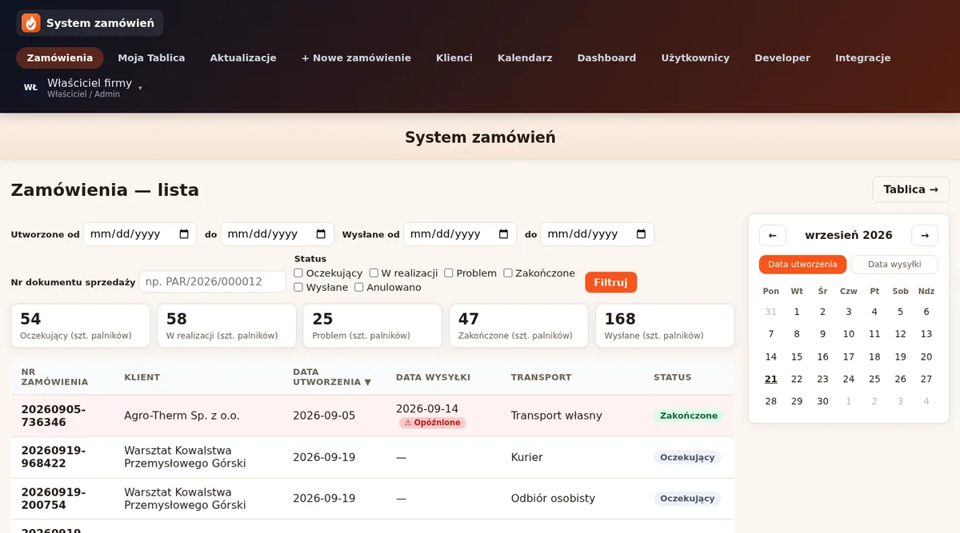Select day 30 in the calendar
The height and width of the screenshot is (533, 960).
[x=822, y=401]
